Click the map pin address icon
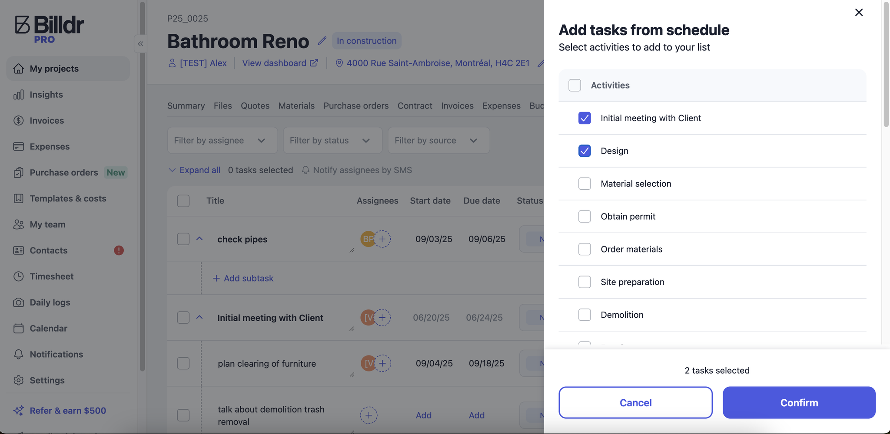This screenshot has width=890, height=434. click(x=339, y=63)
